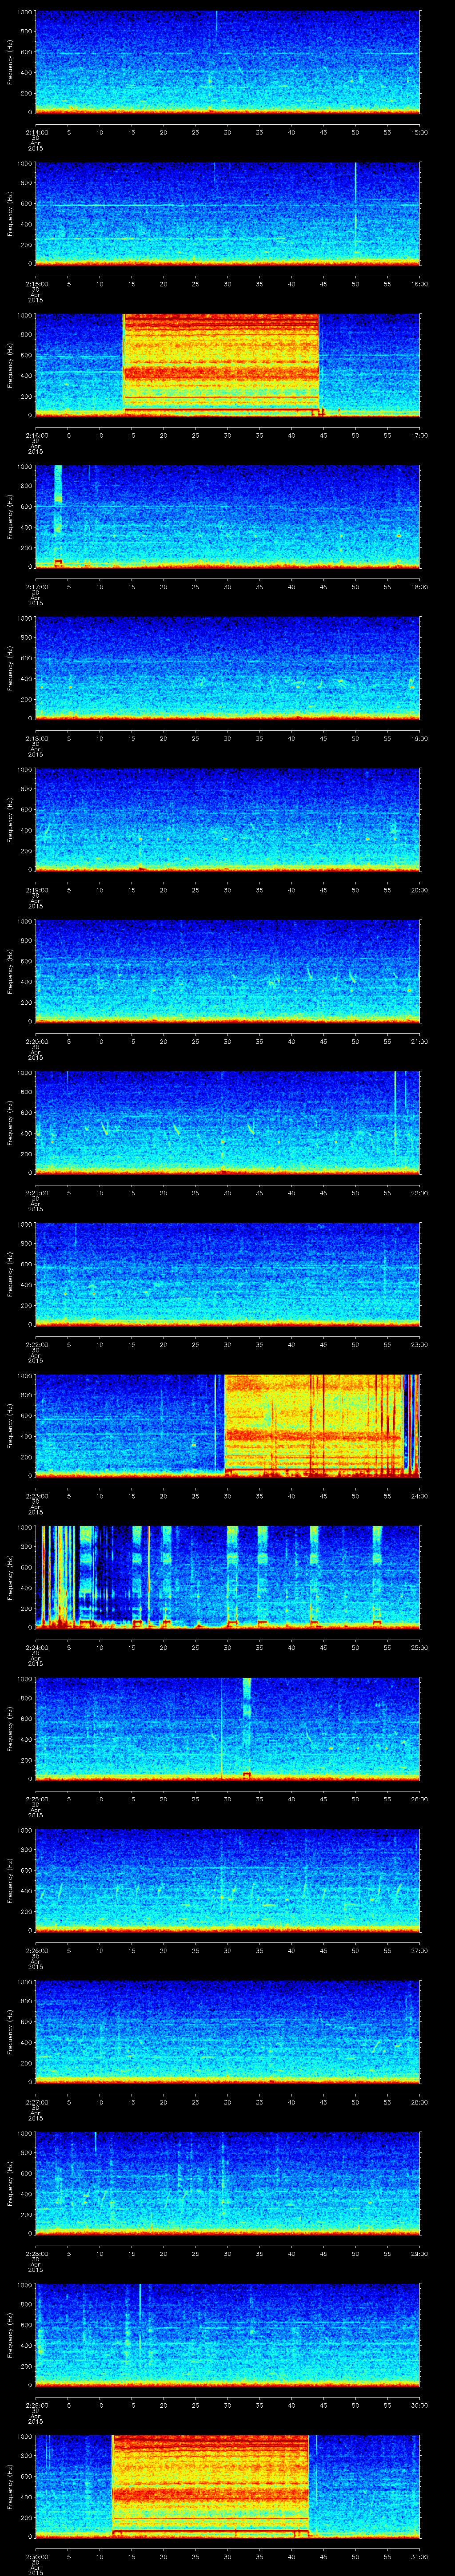Click the 2:24:00 timestamp label
This screenshot has height=2576, width=455.
pyautogui.click(x=35, y=1647)
